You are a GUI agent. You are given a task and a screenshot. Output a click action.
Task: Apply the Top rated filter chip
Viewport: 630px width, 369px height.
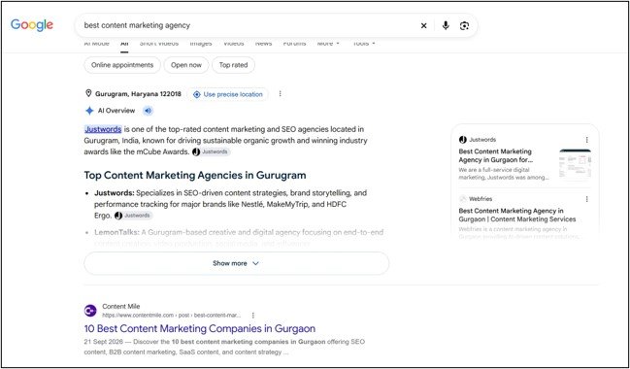point(233,65)
